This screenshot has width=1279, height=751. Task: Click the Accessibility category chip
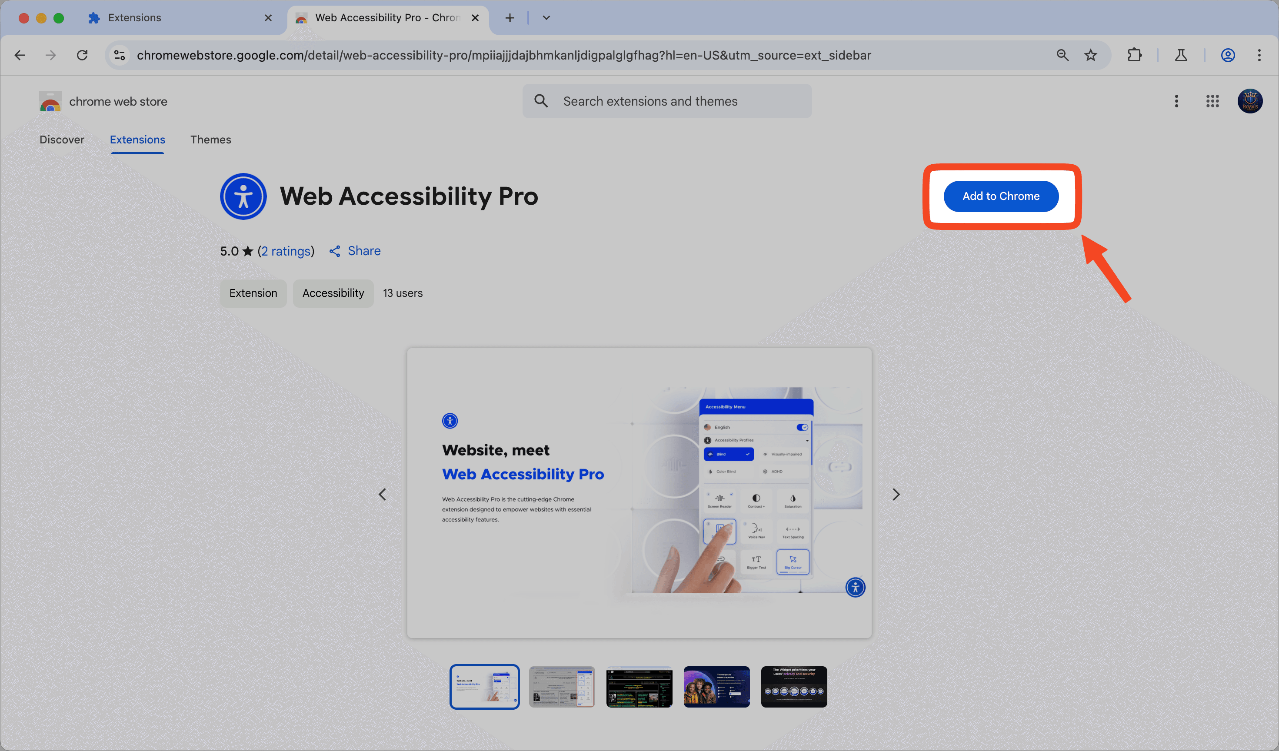(333, 293)
